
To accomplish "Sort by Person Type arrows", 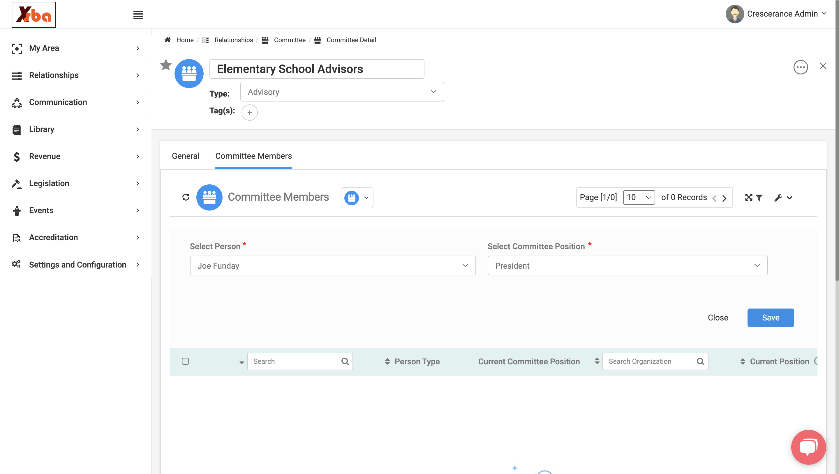I will pos(387,361).
